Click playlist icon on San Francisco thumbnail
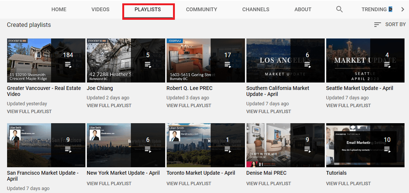 [x=68, y=150]
